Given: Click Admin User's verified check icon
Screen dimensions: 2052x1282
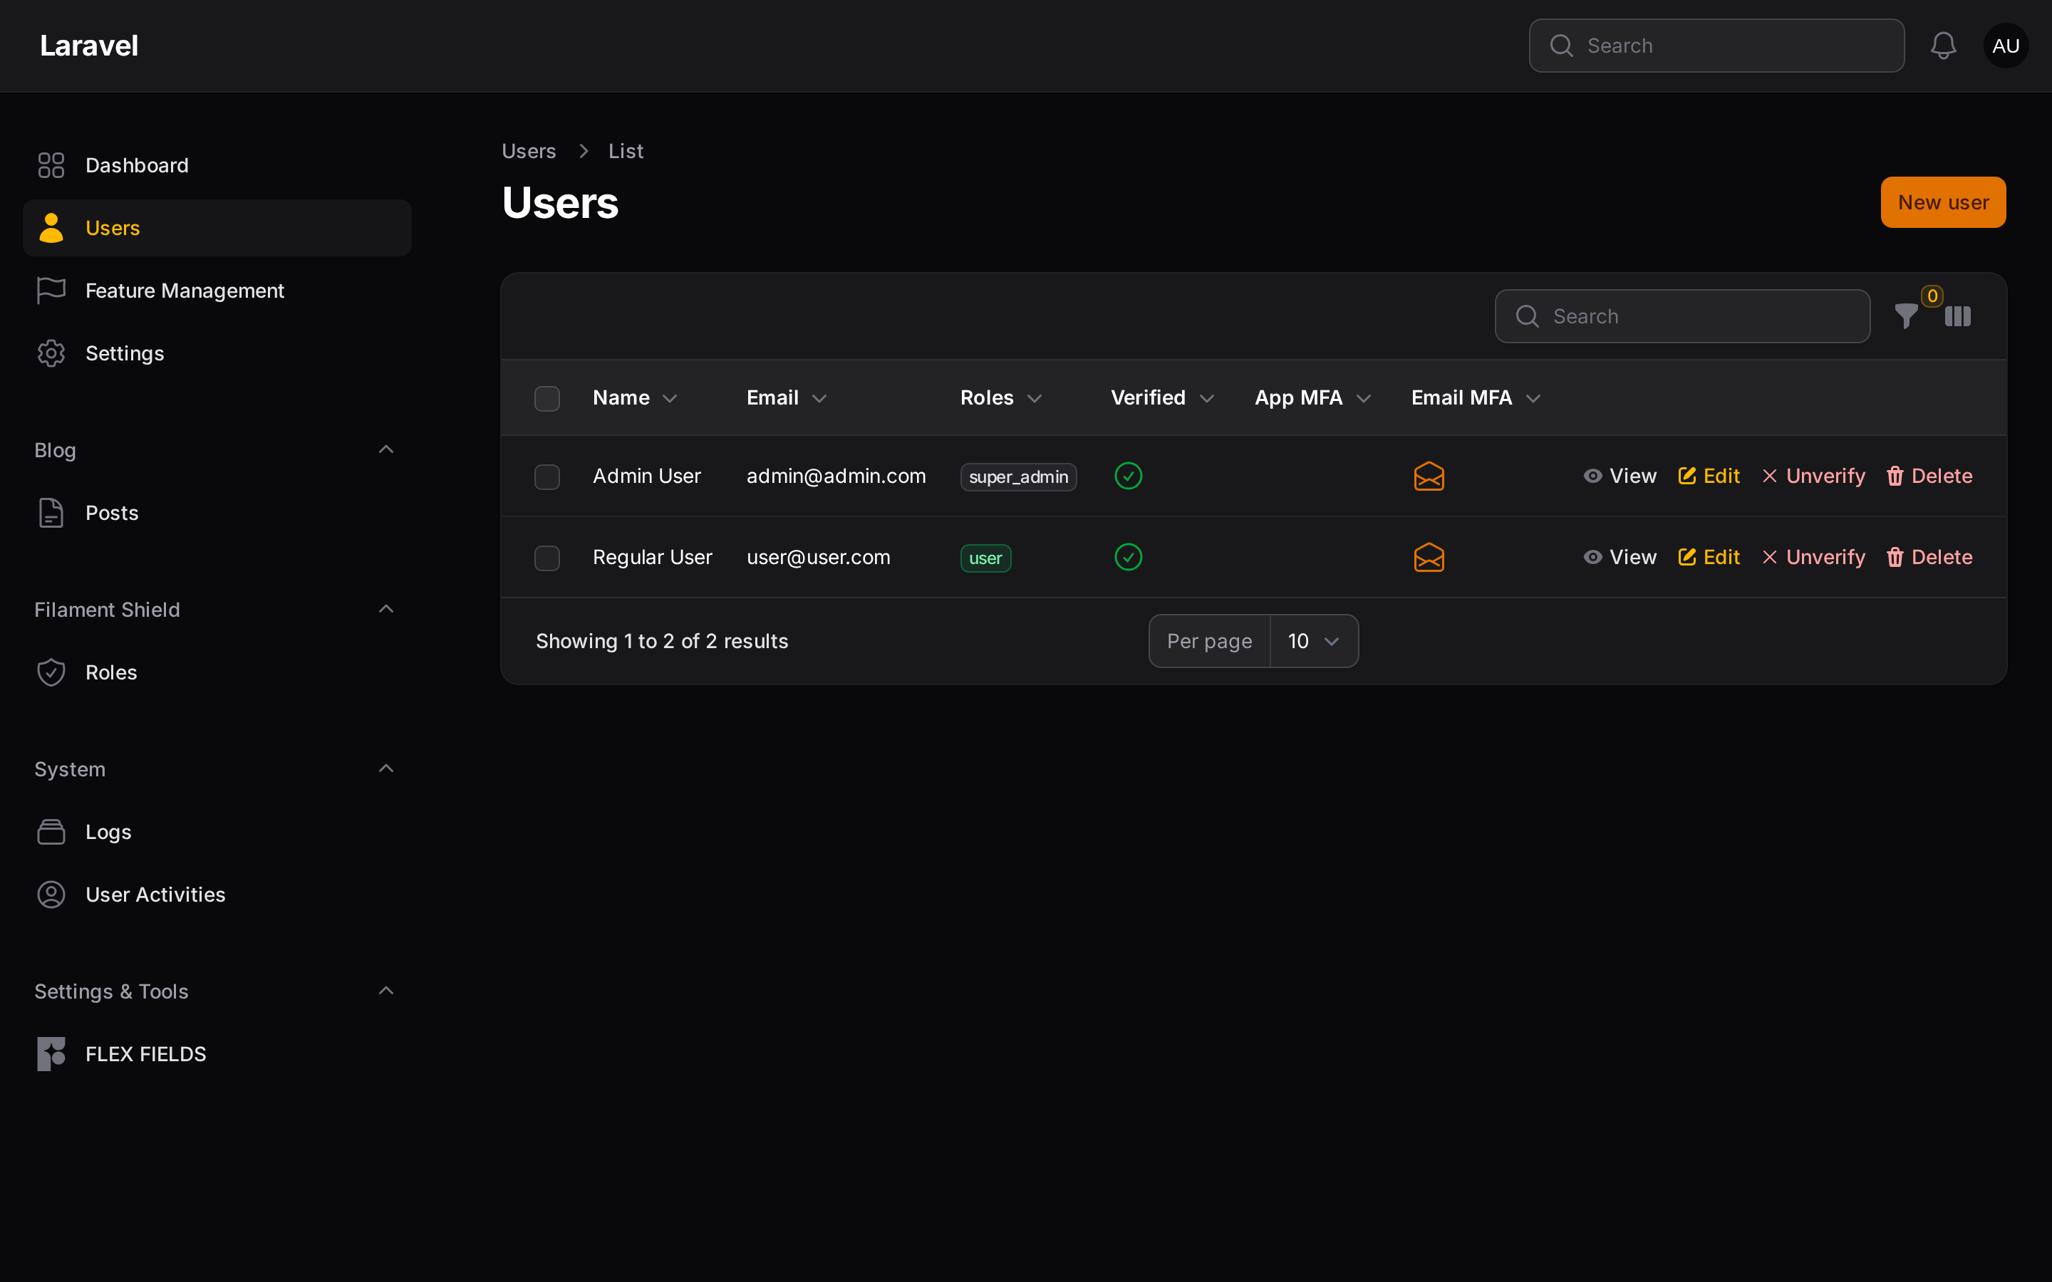Looking at the screenshot, I should (1128, 476).
